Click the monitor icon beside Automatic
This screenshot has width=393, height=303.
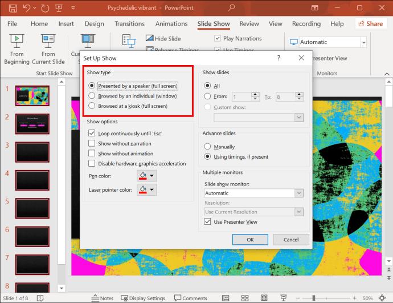click(293, 42)
